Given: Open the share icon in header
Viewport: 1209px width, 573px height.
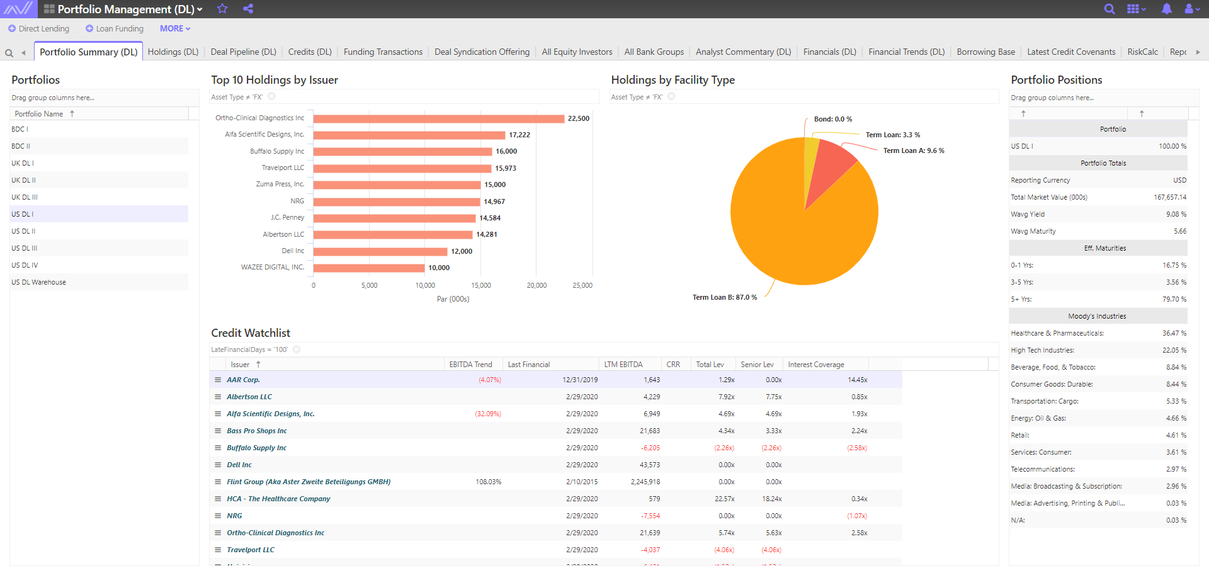Looking at the screenshot, I should [248, 9].
